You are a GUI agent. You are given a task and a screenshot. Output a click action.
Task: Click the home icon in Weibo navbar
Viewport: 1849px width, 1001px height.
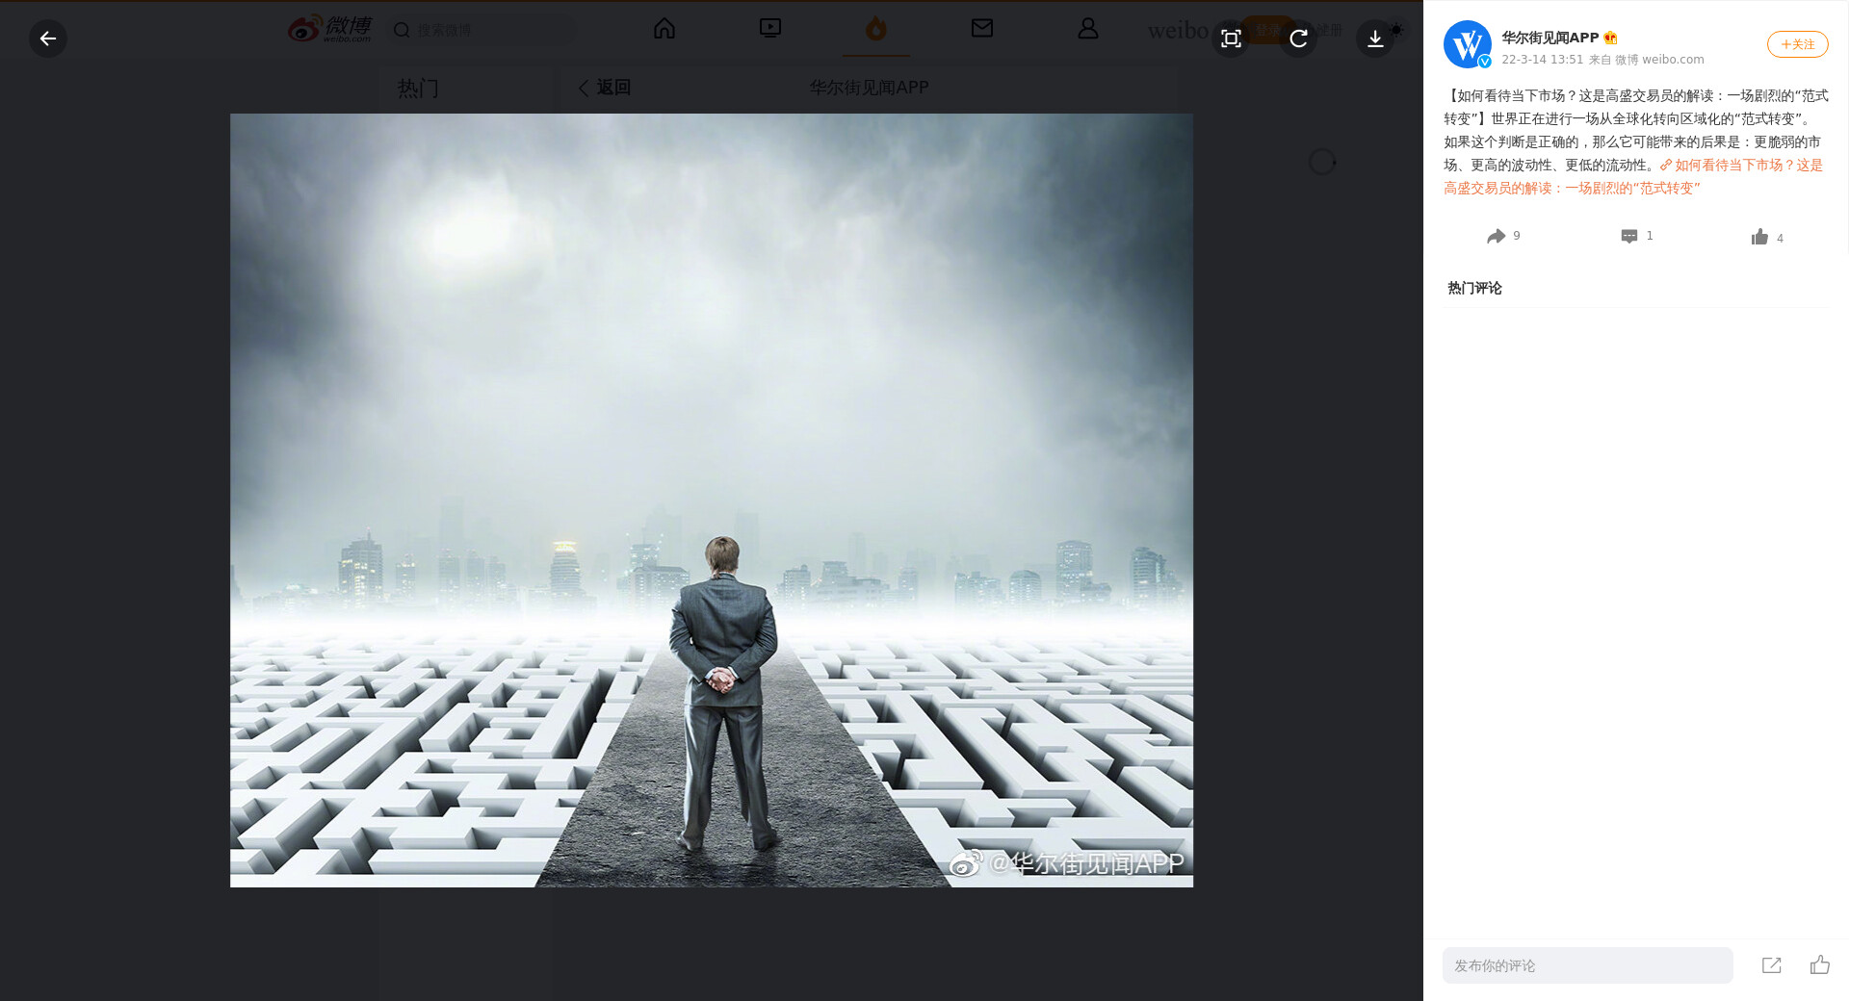coord(664,29)
